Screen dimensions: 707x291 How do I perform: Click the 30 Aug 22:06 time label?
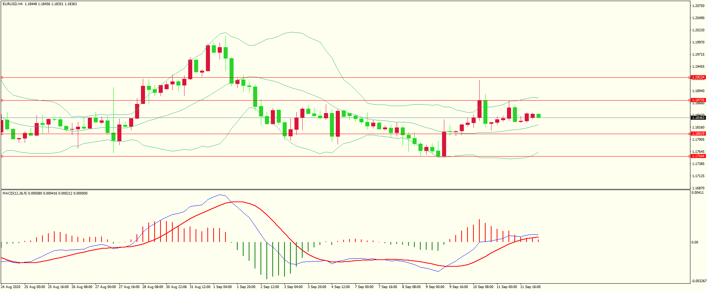pos(176,287)
